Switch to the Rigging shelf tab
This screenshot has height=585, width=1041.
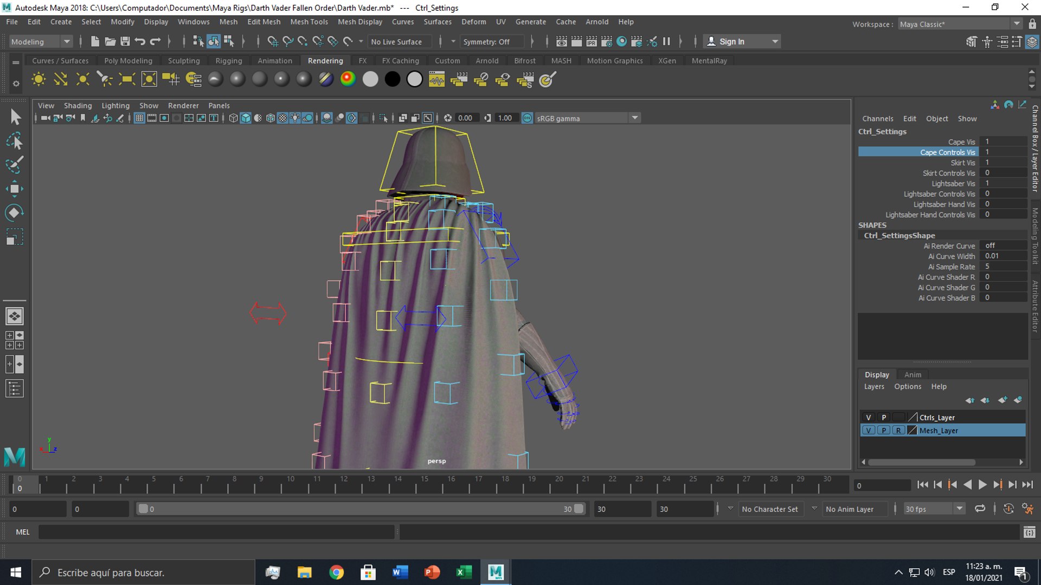[228, 61]
